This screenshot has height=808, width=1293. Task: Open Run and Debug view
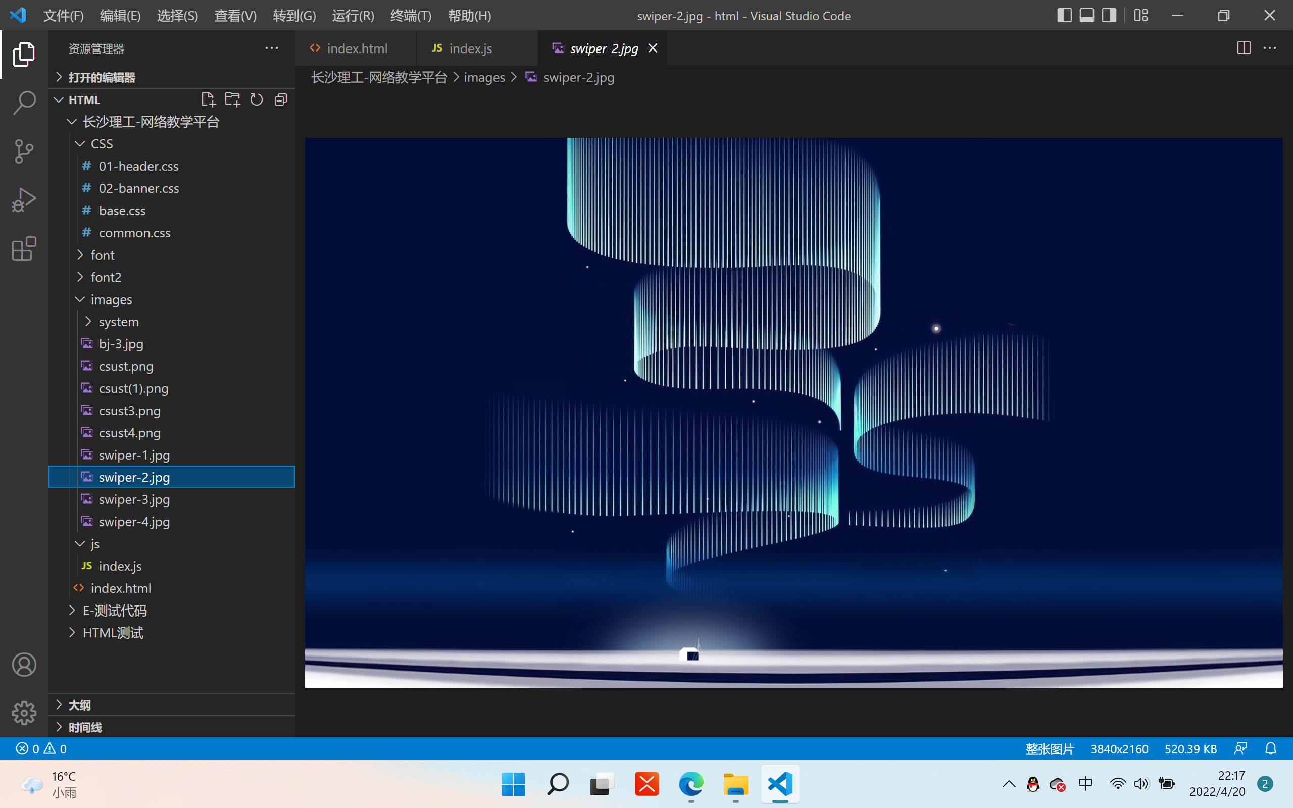24,200
